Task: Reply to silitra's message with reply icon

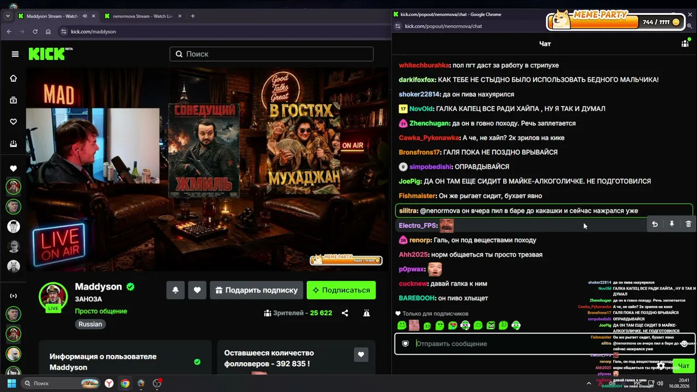Action: [x=655, y=224]
